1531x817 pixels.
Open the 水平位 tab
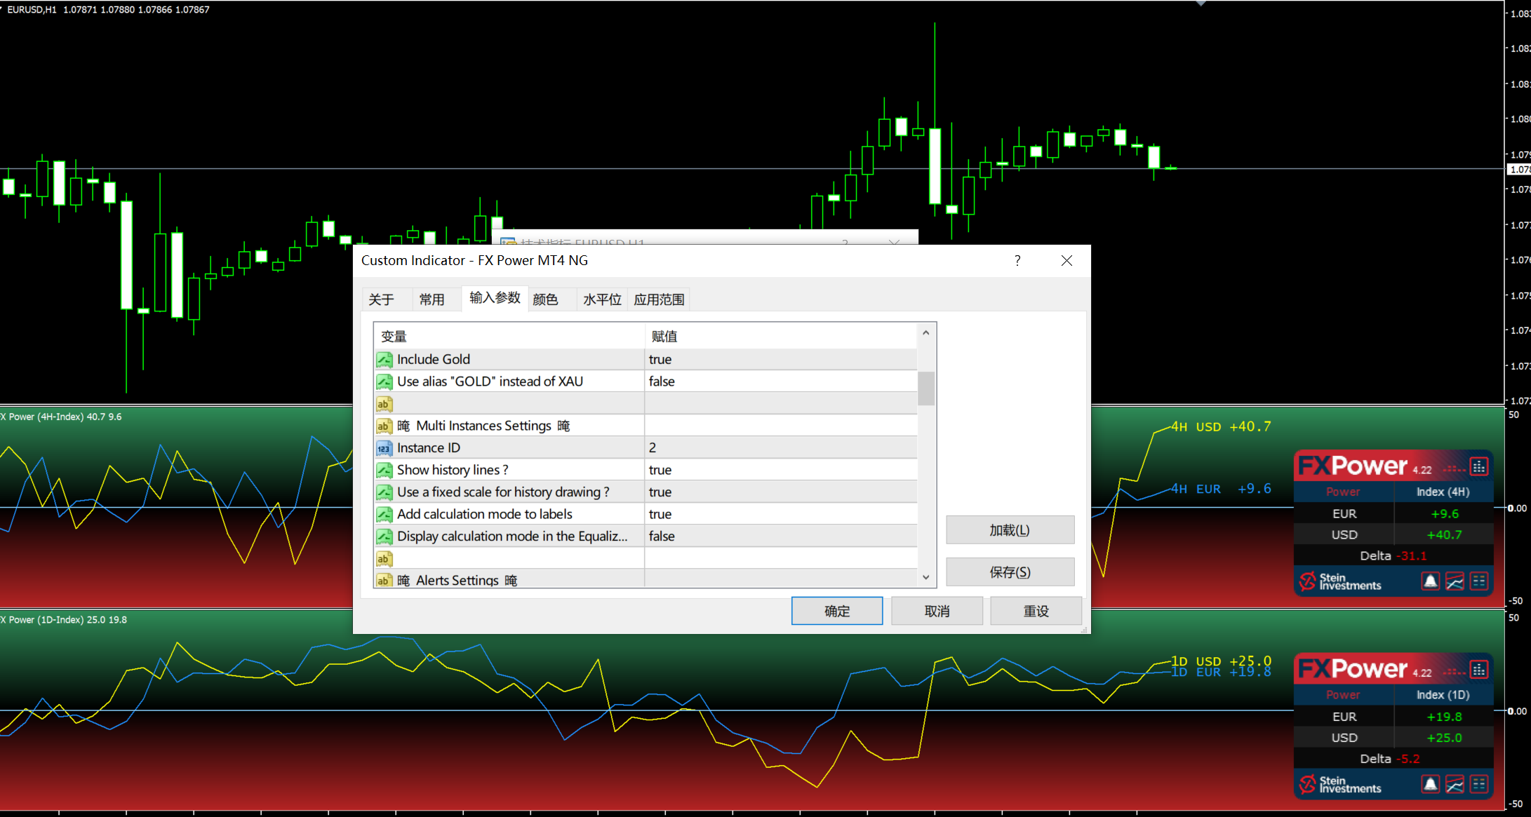[602, 299]
